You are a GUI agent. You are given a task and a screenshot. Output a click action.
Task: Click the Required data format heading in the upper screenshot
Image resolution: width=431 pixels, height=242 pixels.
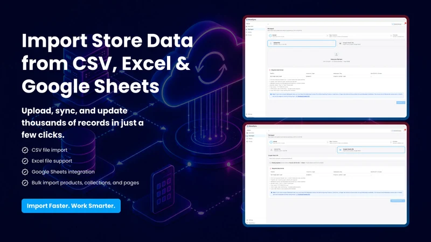(277, 70)
